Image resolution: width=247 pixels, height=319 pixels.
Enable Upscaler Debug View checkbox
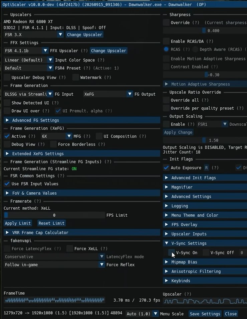pyautogui.click(x=7, y=77)
